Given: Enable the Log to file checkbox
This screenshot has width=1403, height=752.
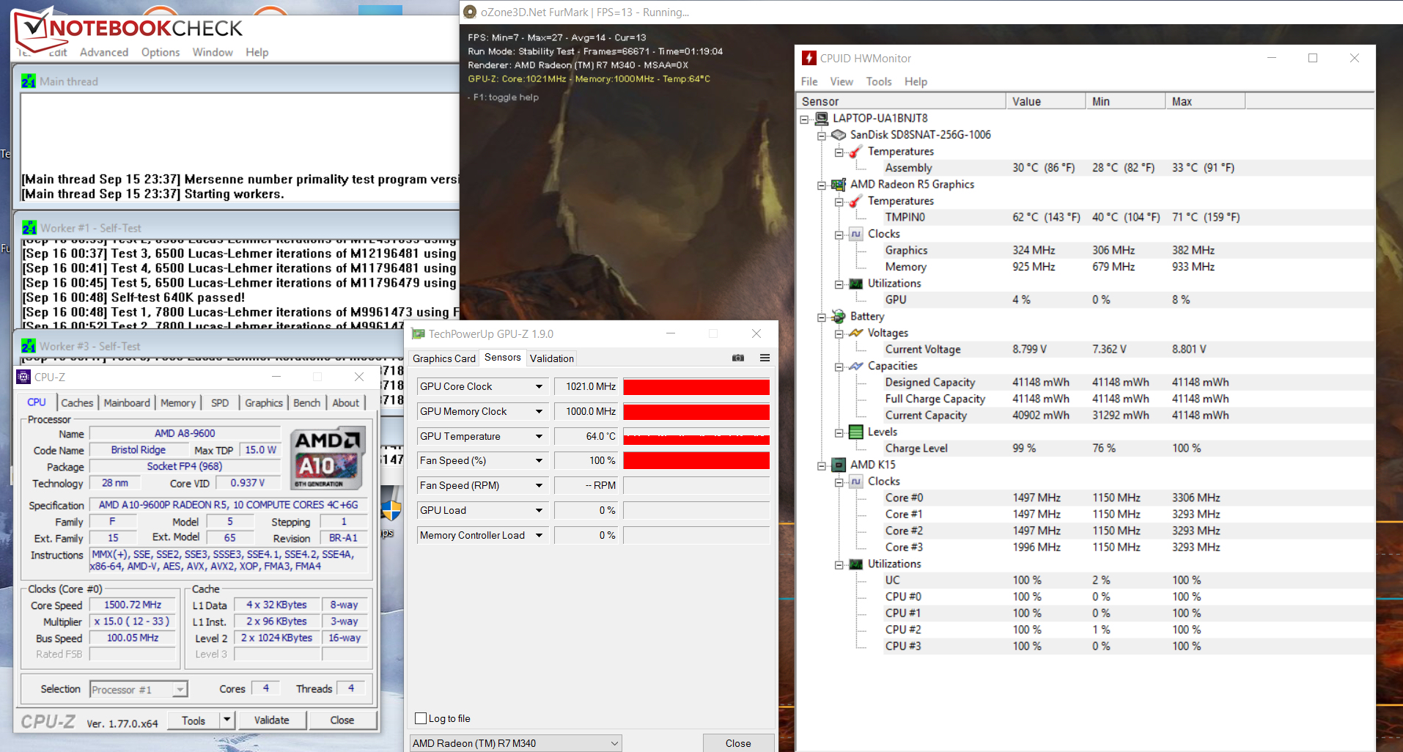Looking at the screenshot, I should pyautogui.click(x=421, y=718).
